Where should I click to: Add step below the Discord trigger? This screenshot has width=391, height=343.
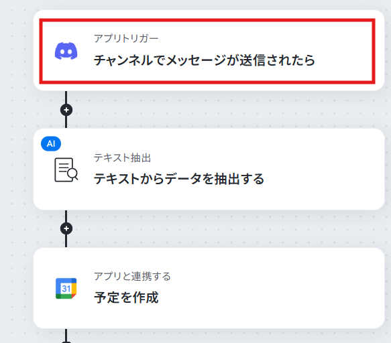(x=66, y=110)
